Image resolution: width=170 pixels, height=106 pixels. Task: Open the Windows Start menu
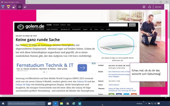tap(3, 104)
